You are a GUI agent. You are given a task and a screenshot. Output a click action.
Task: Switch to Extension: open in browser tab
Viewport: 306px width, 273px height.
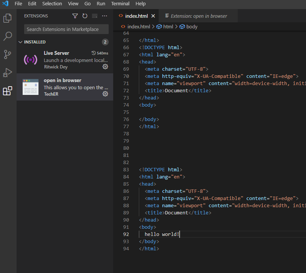199,16
